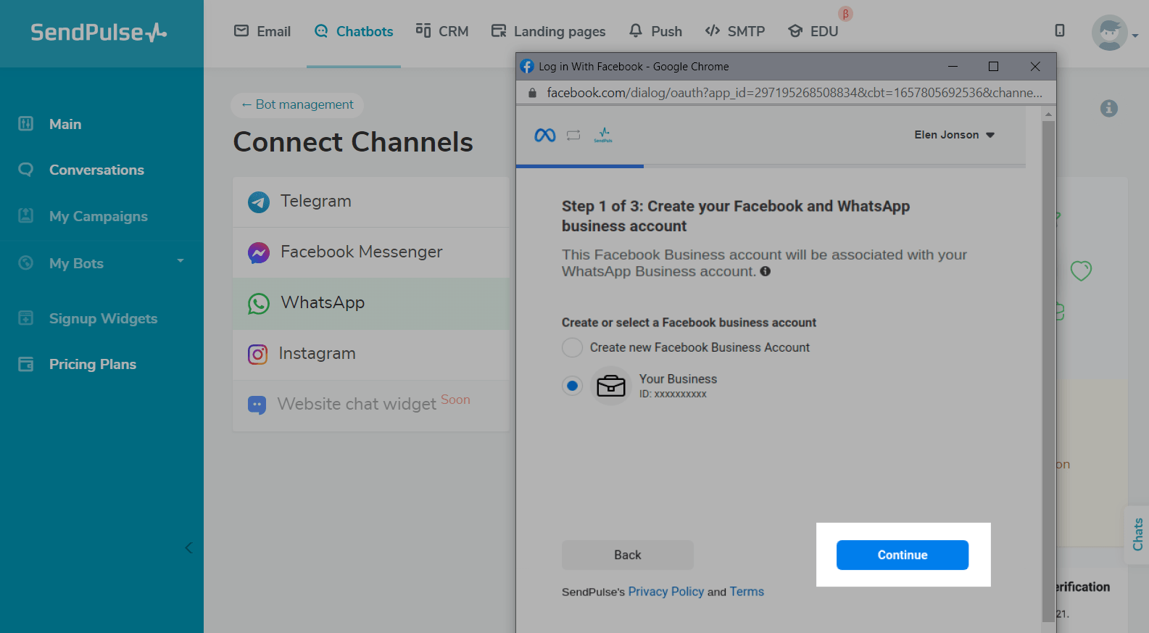Click the popup vertical scrollbar

[x=1048, y=371]
